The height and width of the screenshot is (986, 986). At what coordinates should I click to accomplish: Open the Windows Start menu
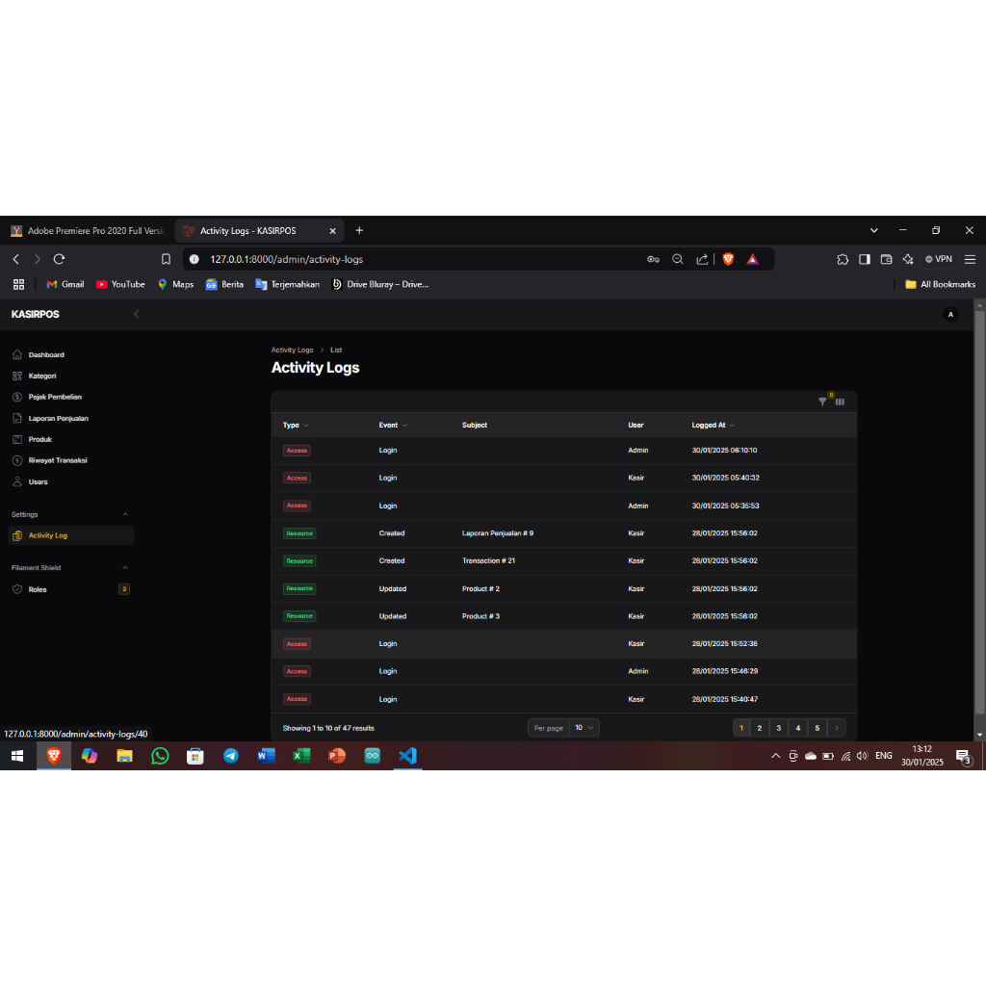(x=17, y=756)
